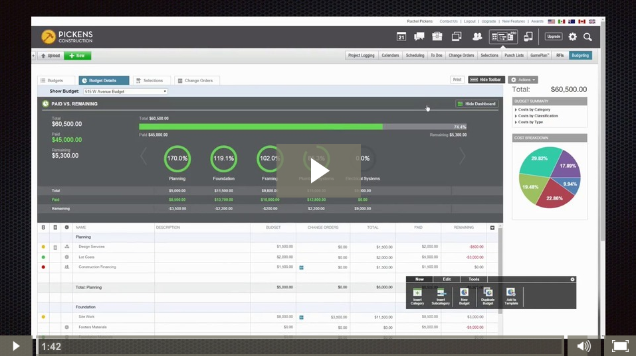Expand Costs by Category
This screenshot has width=636, height=356.
(532, 109)
